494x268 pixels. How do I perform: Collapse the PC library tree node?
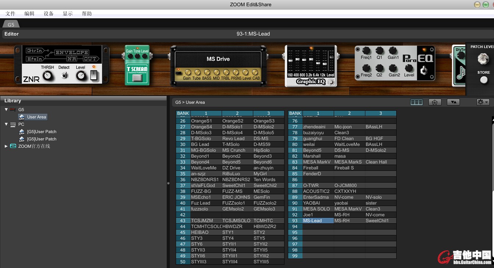pyautogui.click(x=6, y=124)
